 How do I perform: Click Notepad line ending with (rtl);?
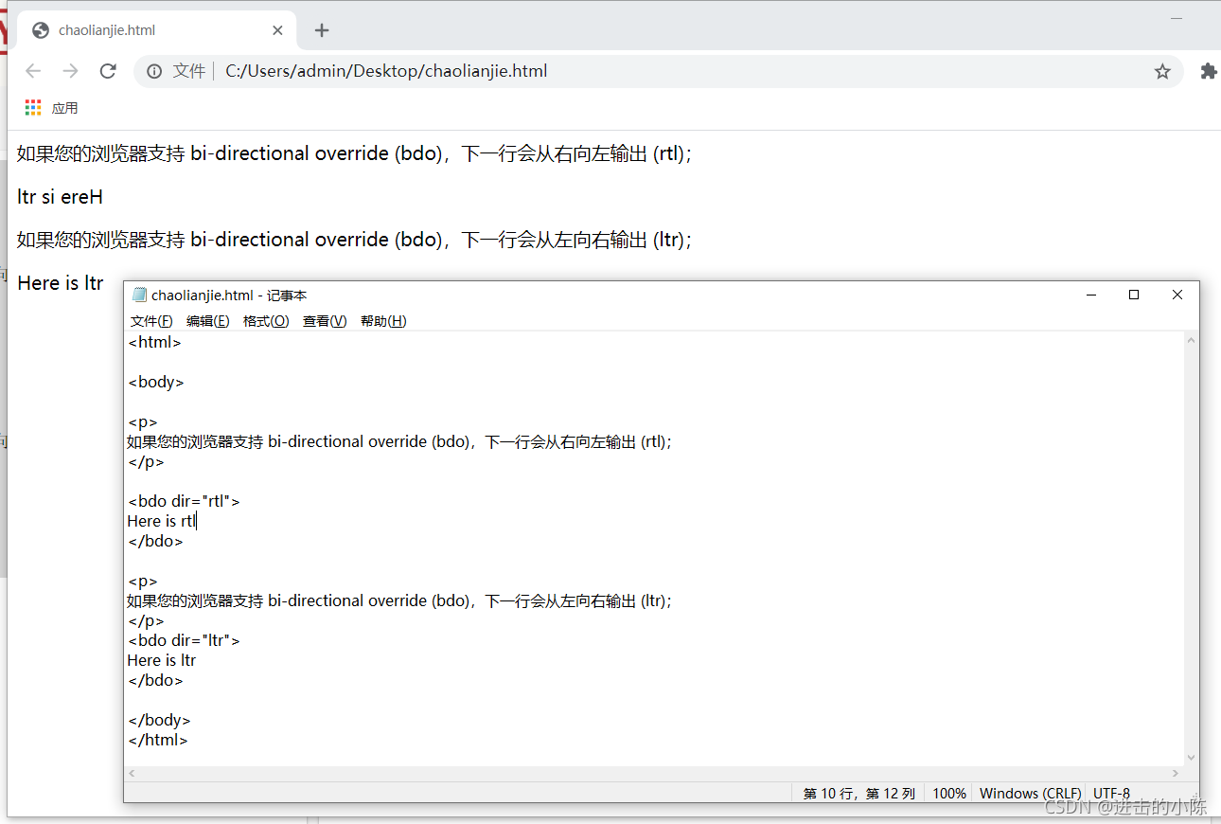[399, 441]
